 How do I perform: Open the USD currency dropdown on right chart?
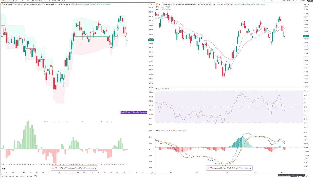click(x=306, y=5)
